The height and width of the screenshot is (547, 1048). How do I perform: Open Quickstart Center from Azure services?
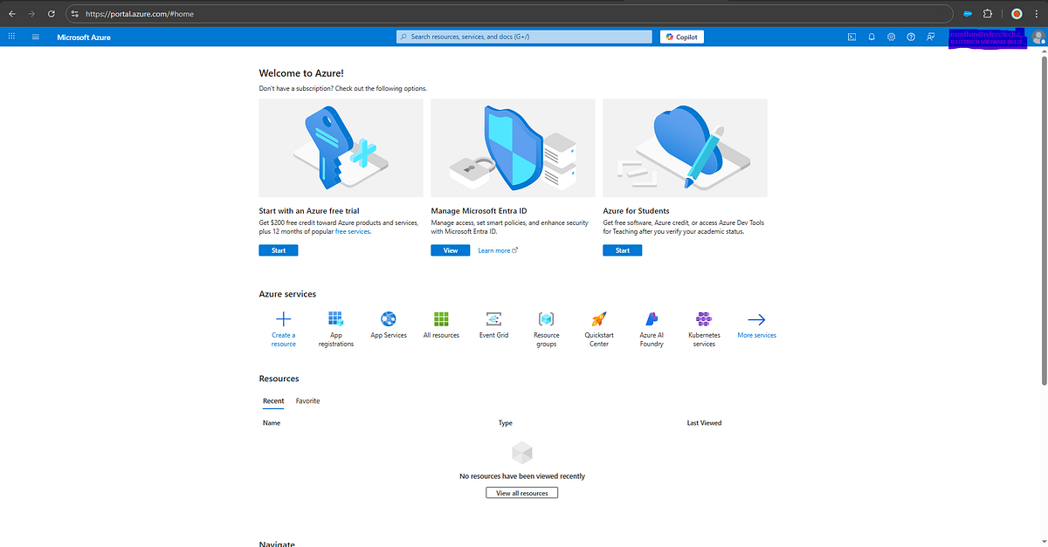(x=598, y=319)
